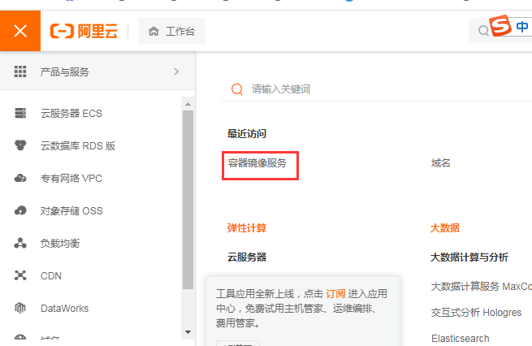
Task: Click the 负载均衡 load balancer icon
Action: [x=20, y=243]
